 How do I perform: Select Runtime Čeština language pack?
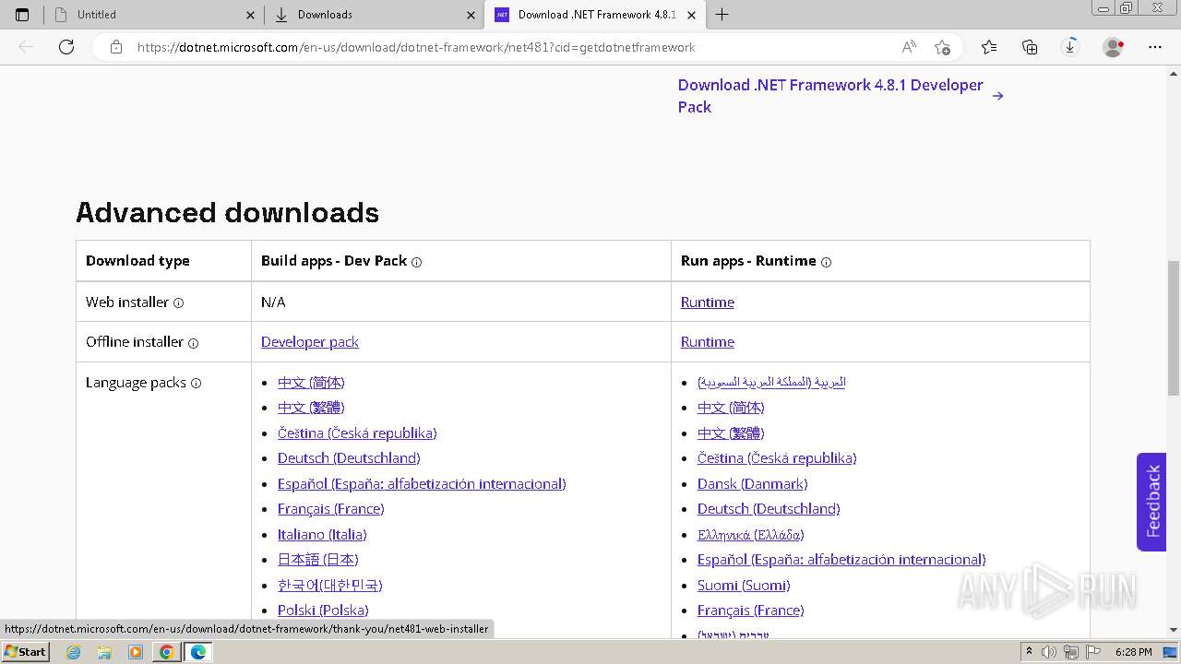(777, 457)
